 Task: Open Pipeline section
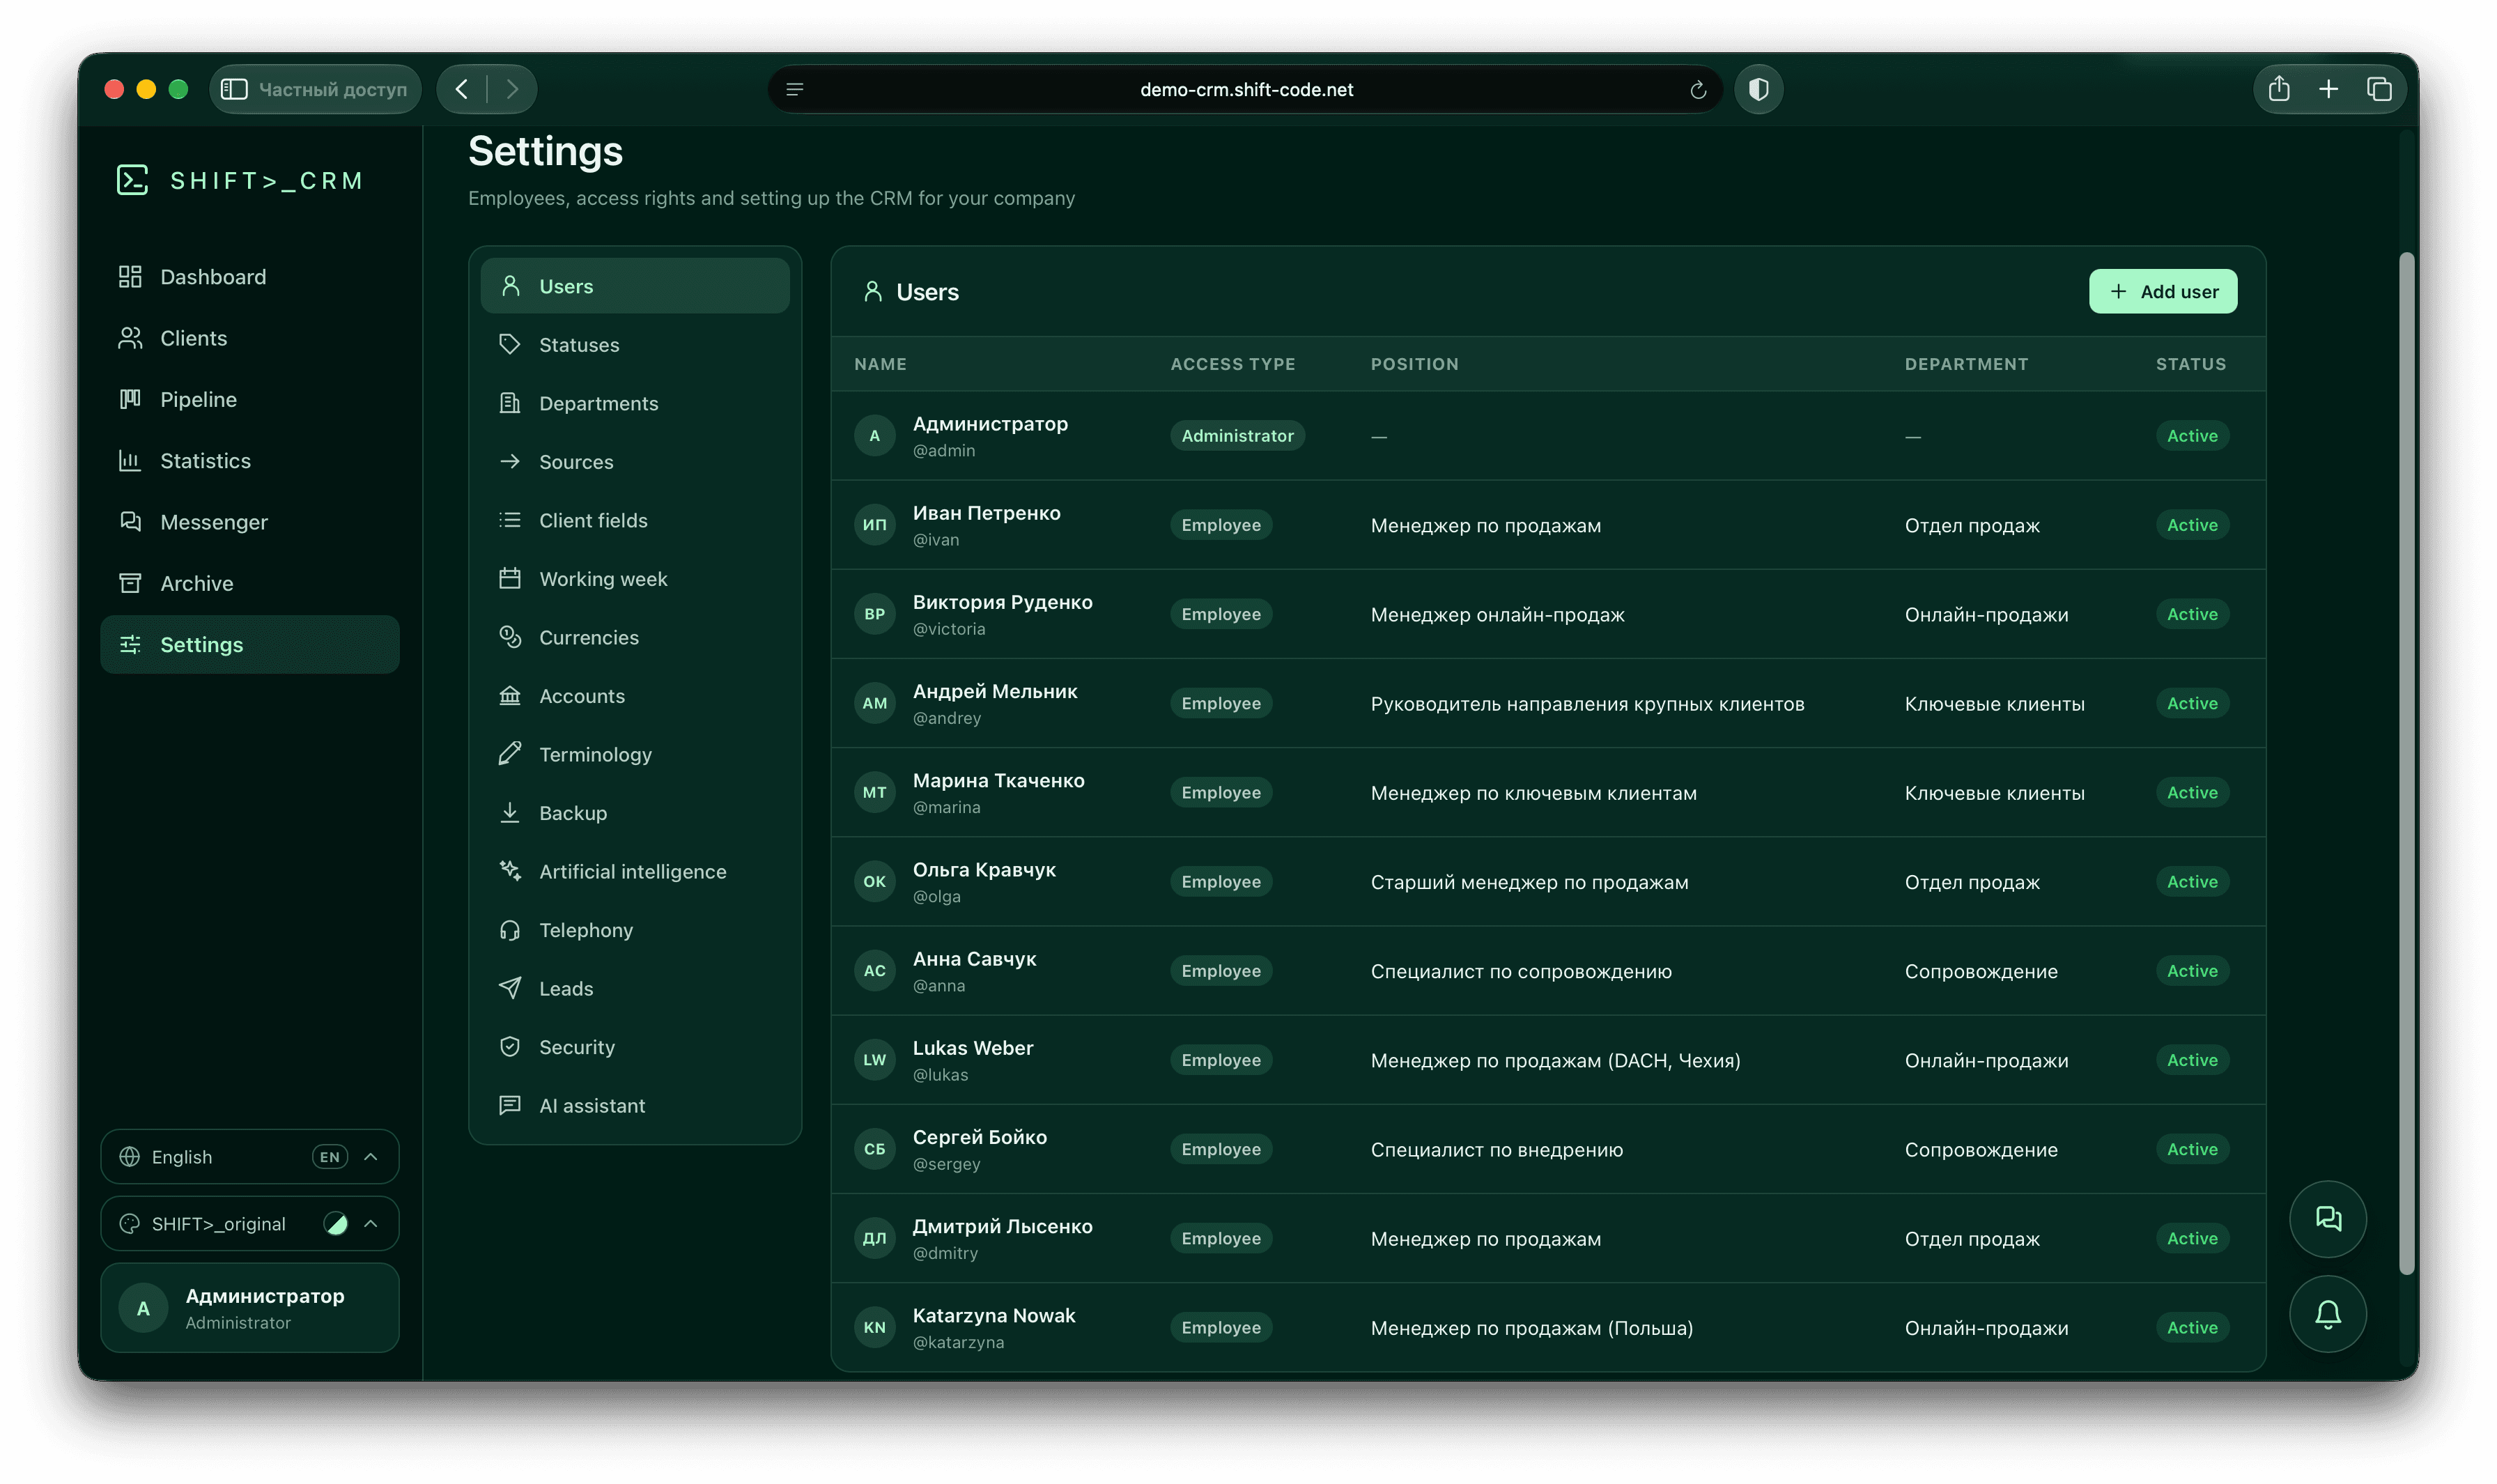point(250,399)
